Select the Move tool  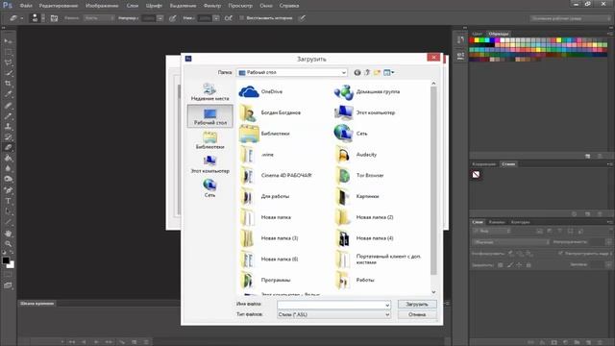(8, 41)
